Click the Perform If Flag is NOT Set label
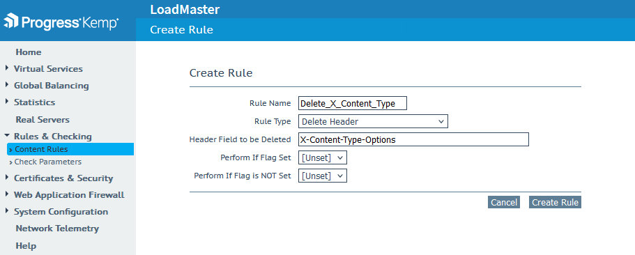This screenshot has width=635, height=255. coord(243,176)
